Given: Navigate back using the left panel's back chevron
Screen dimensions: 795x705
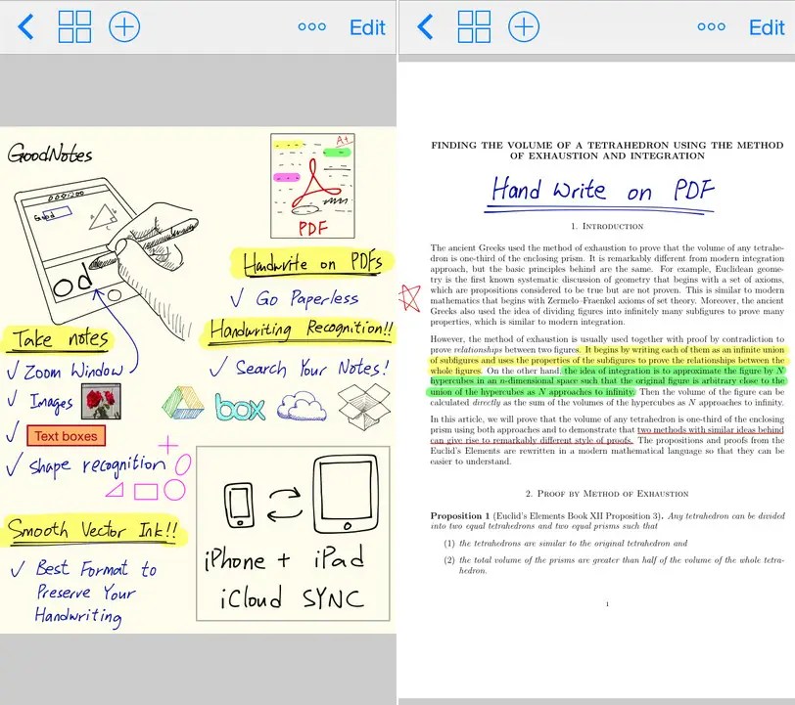Looking at the screenshot, I should pos(26,27).
